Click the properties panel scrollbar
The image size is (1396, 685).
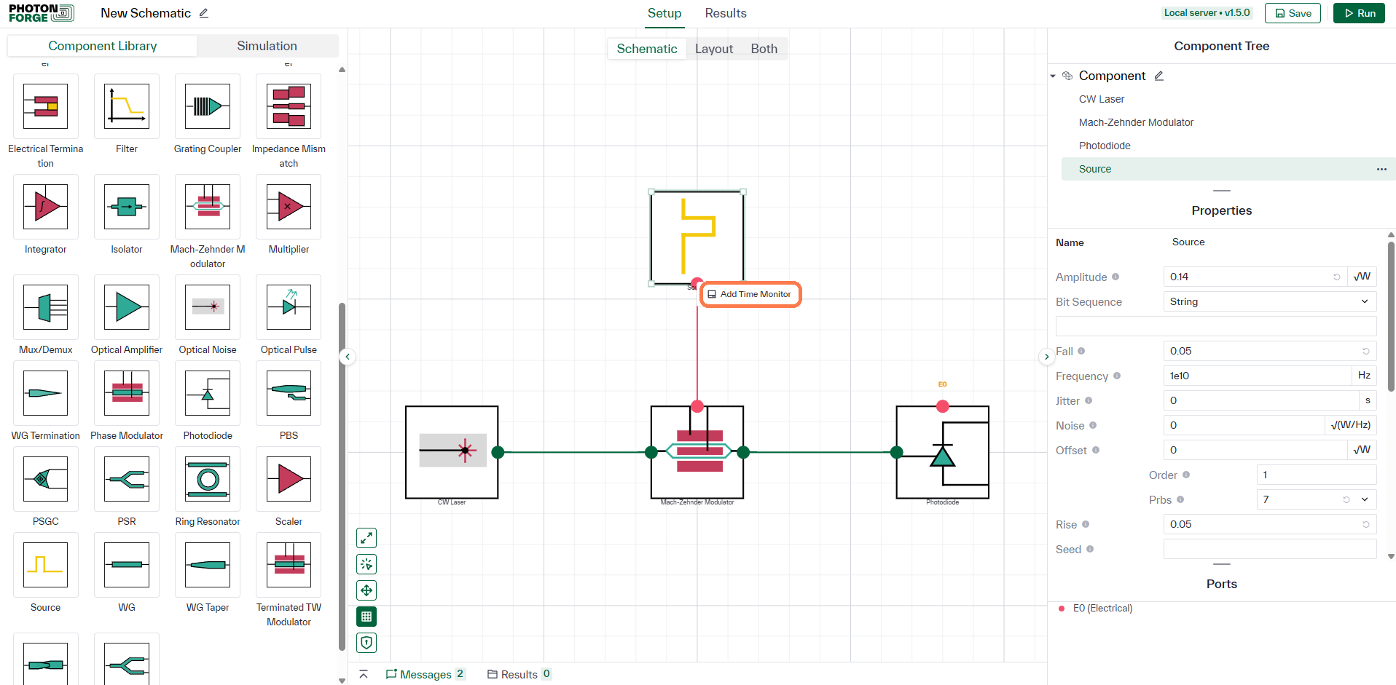click(1391, 316)
